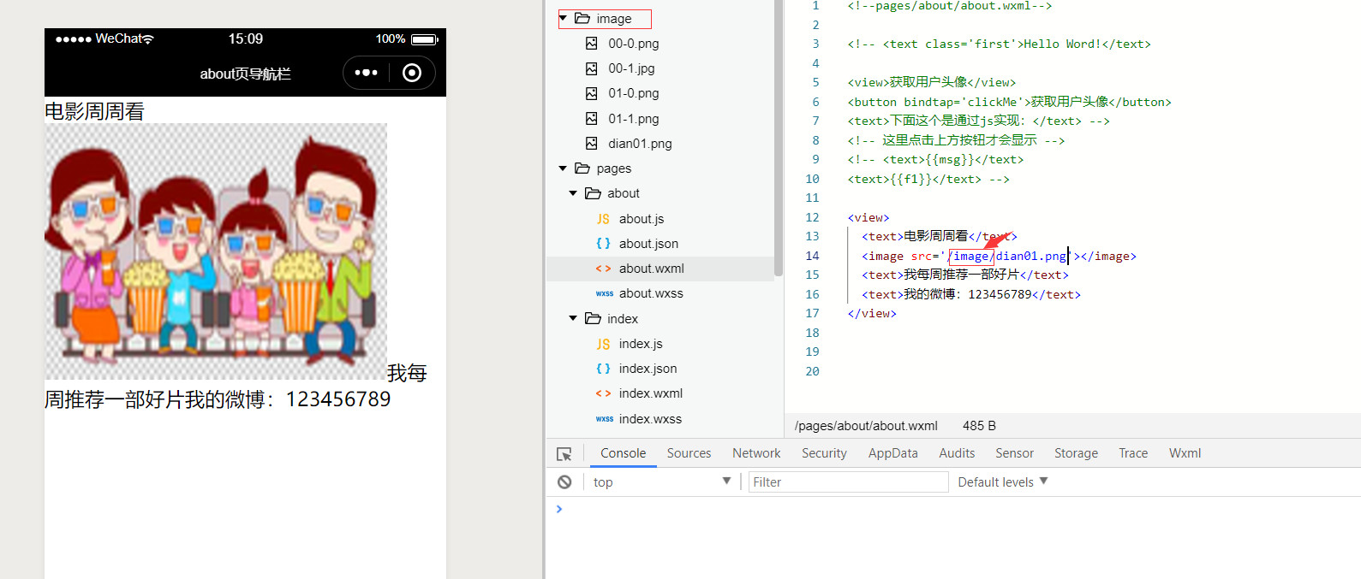1361x579 pixels.
Task: Open the index.wxml file name
Action: (x=651, y=393)
